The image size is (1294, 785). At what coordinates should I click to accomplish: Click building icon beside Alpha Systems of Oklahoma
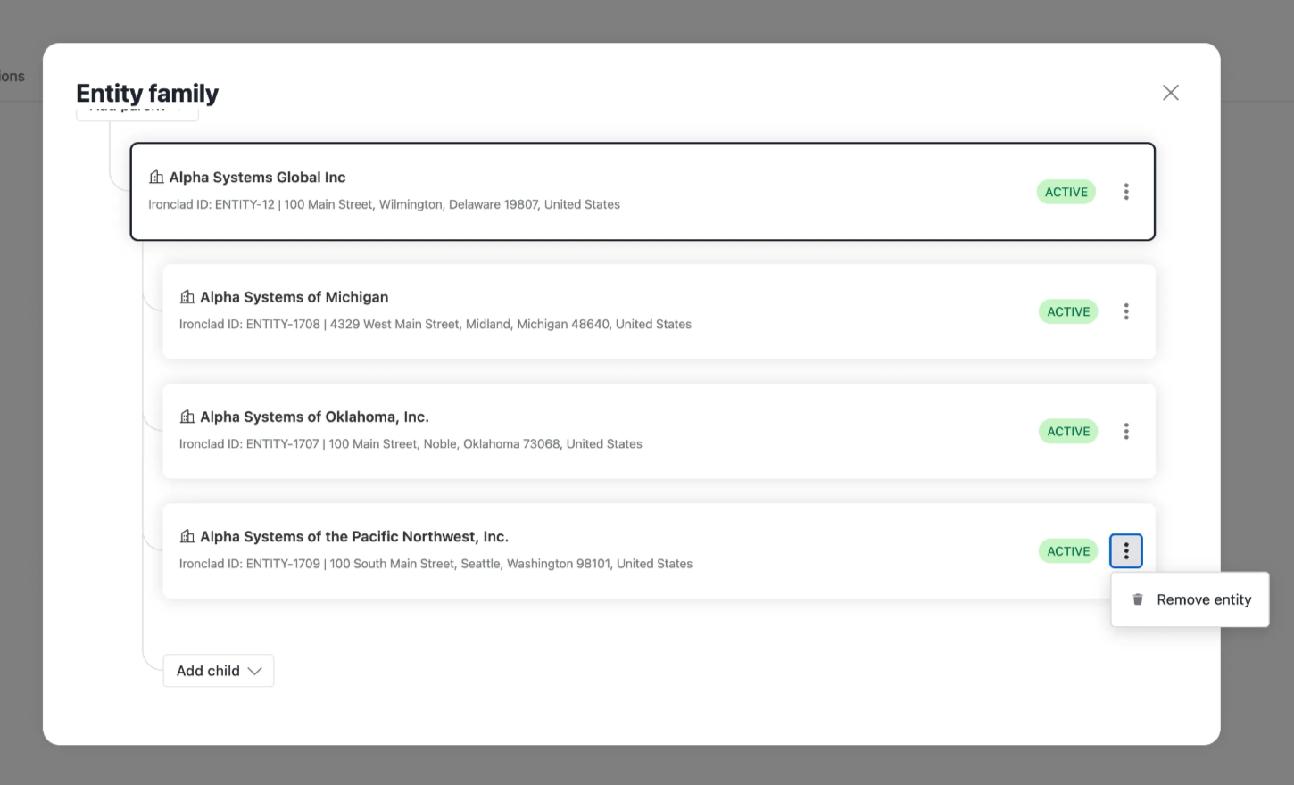(187, 417)
